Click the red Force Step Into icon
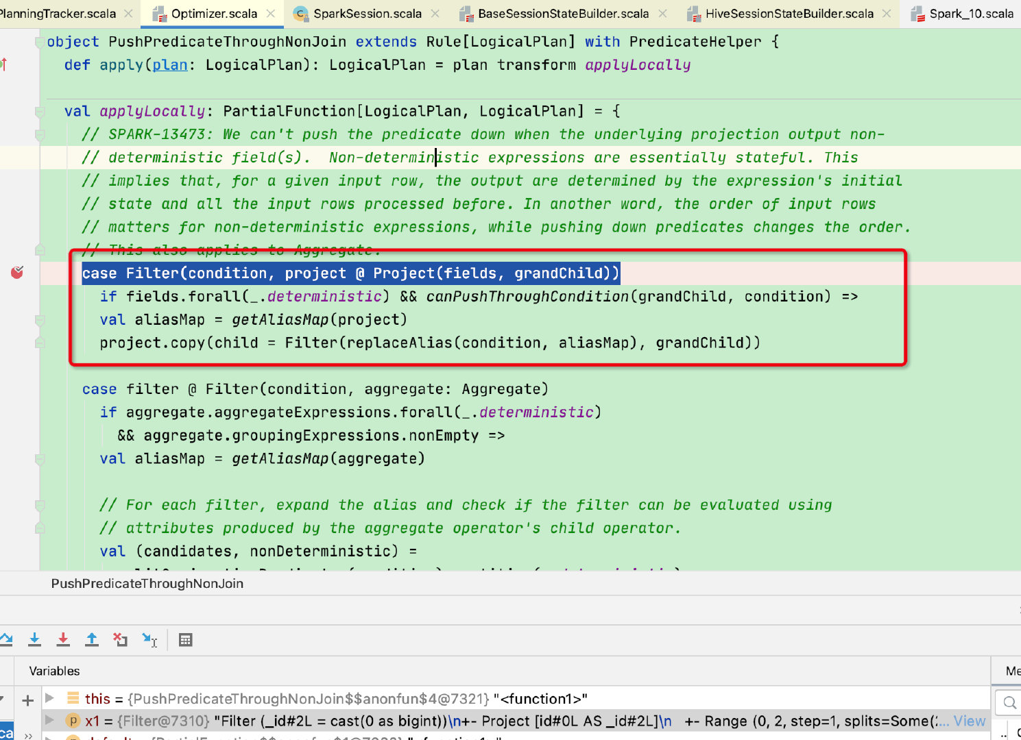The image size is (1021, 740). click(63, 639)
